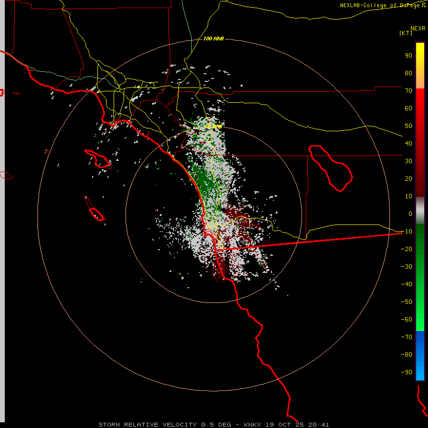Screen dimensions: 428x428
Task: Click the -70 value on the velocity scale
Action: [x=407, y=337]
